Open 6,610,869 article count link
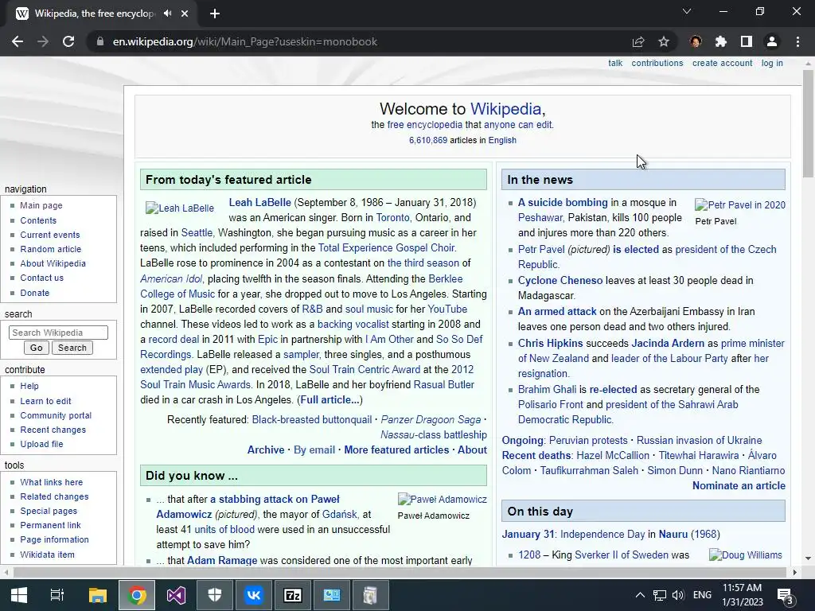Screen dimensions: 815x611 click(427, 140)
